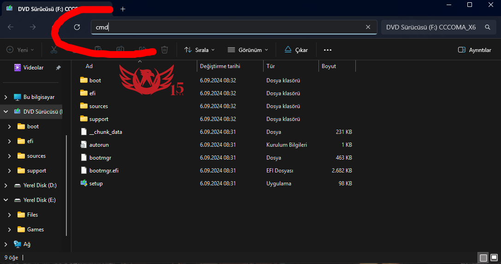Open the Sırala sort dropdown
This screenshot has width=501, height=264.
pyautogui.click(x=199, y=50)
